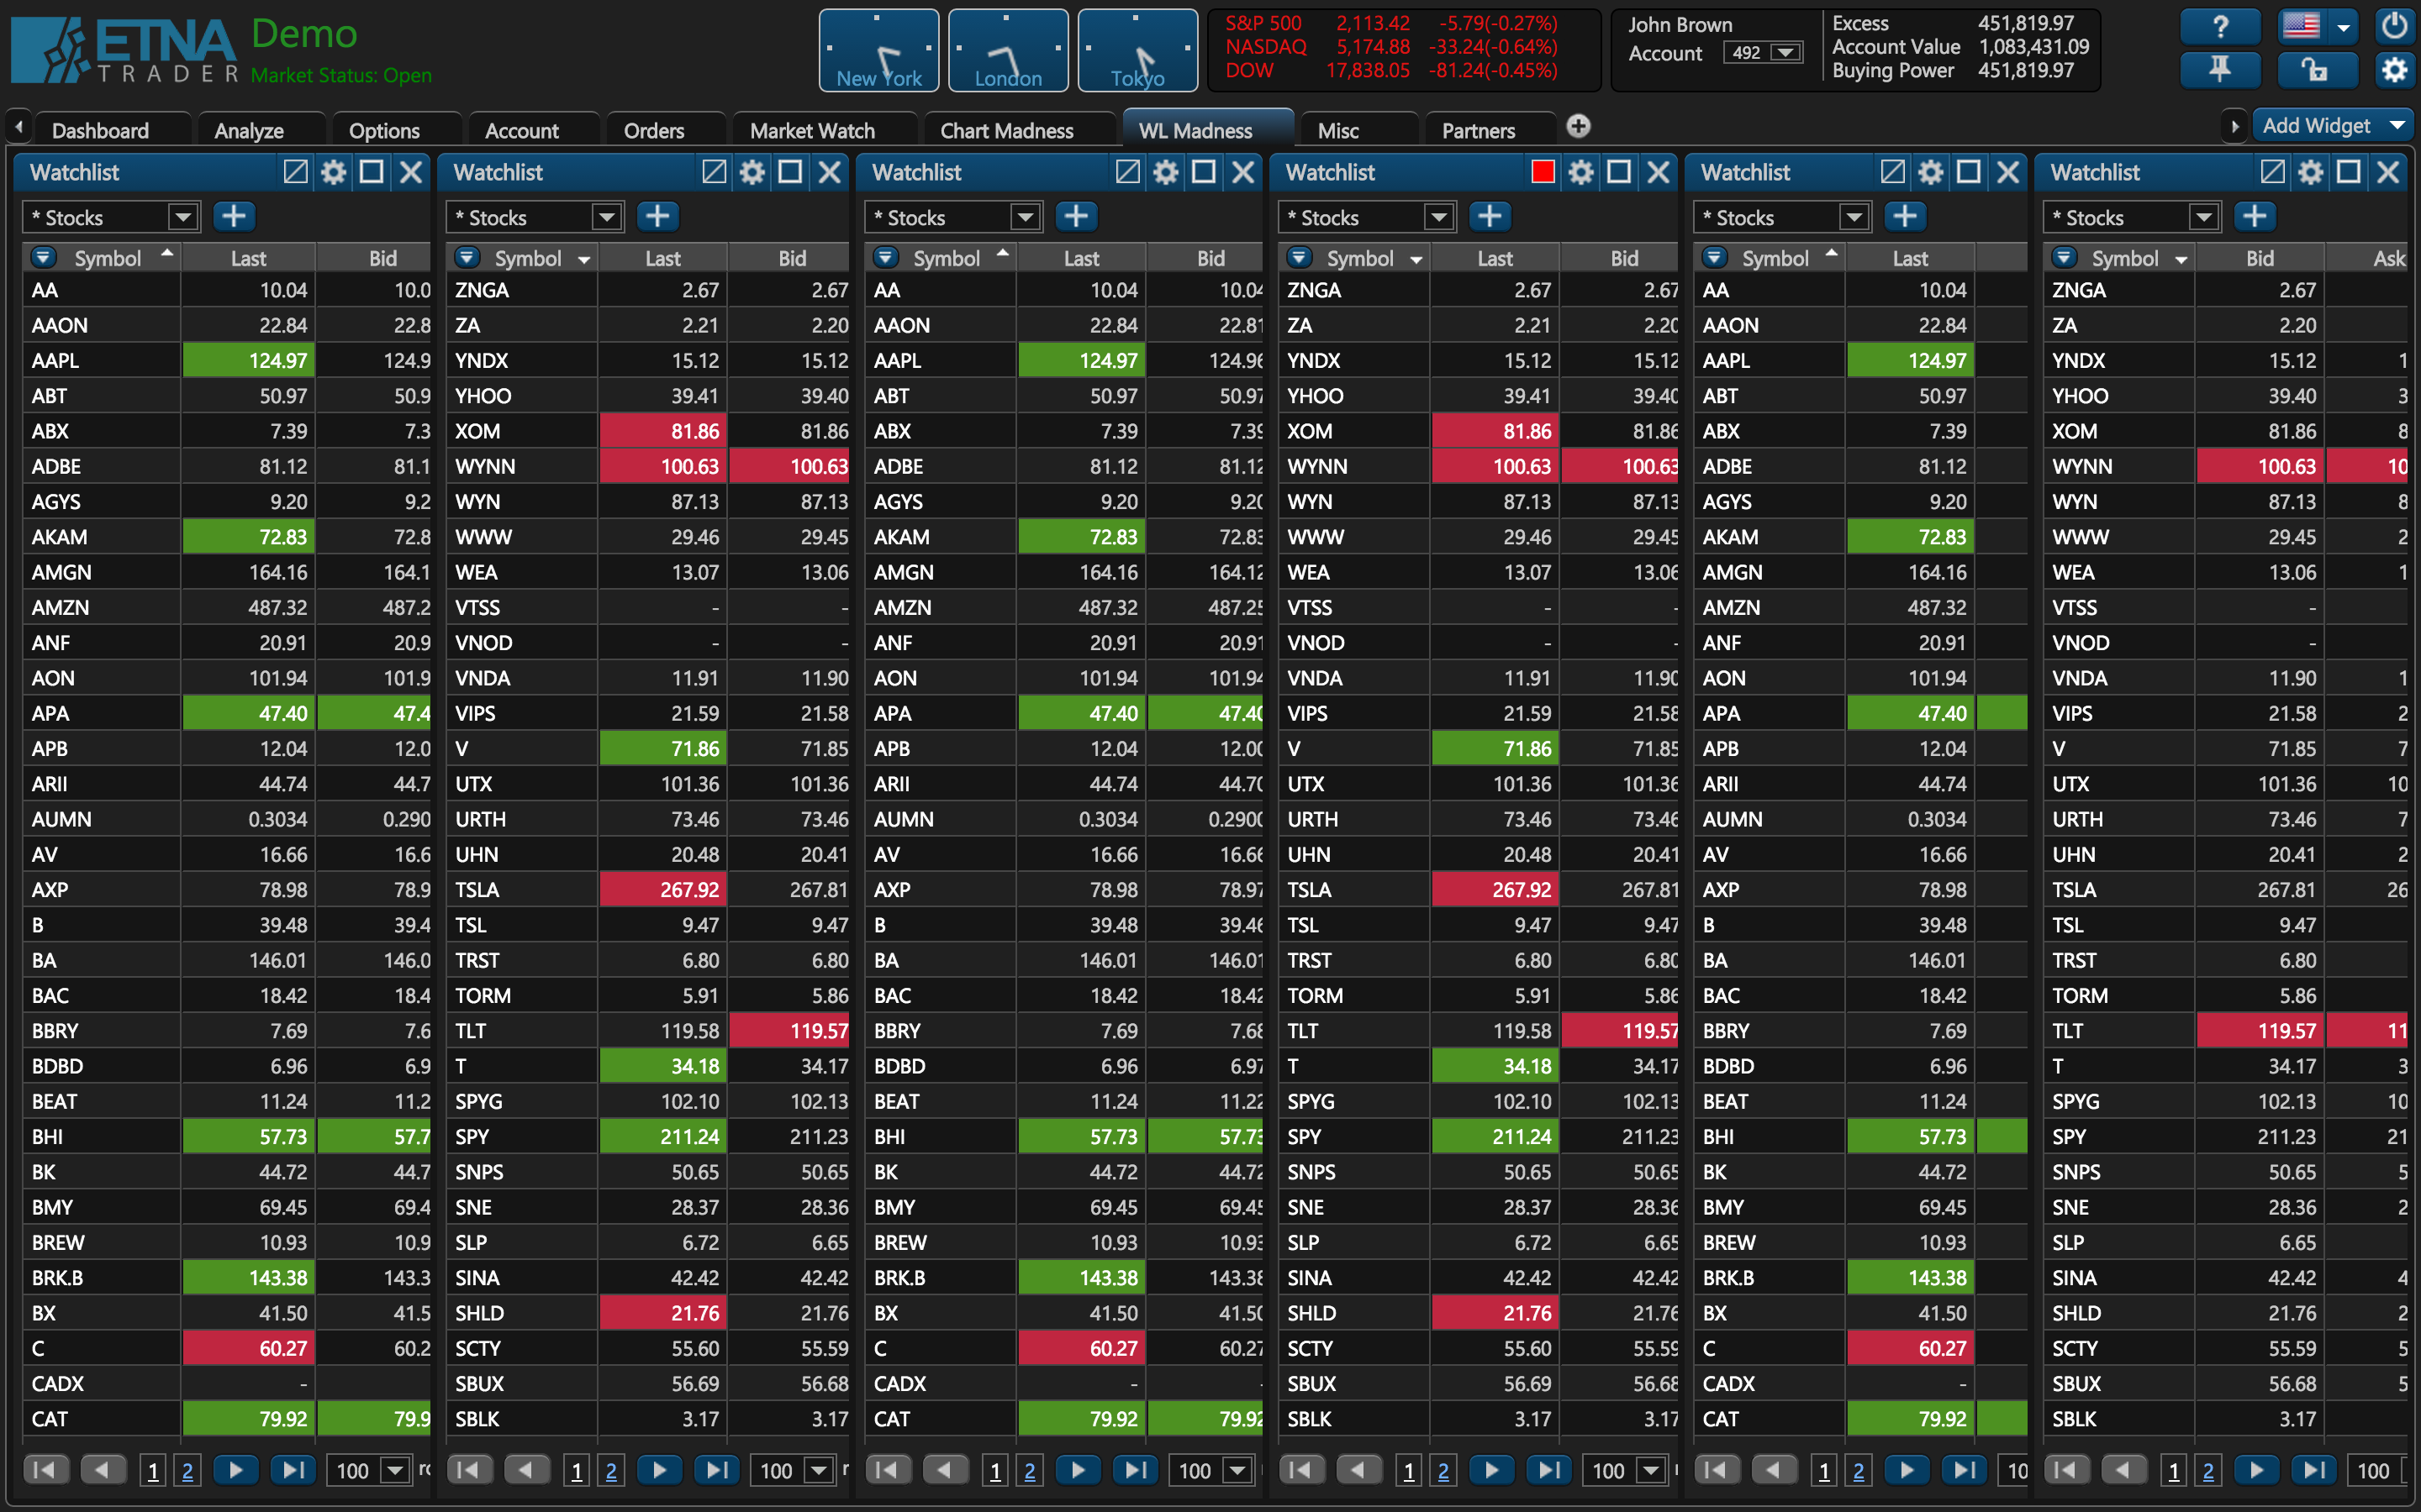Click red link-color square on fourth Watchlist

click(x=1543, y=172)
